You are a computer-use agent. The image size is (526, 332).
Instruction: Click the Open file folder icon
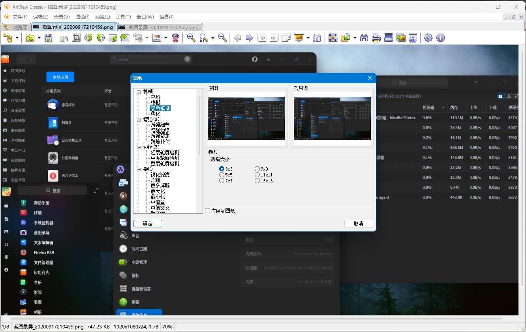point(30,38)
